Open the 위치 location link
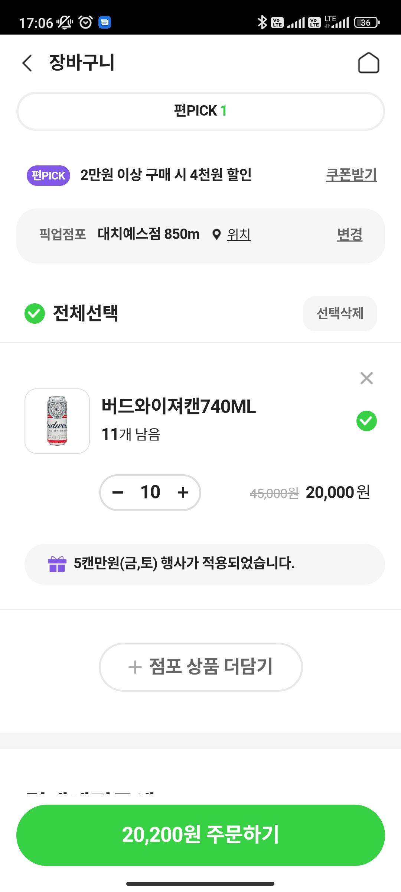Image resolution: width=401 pixels, height=892 pixels. pos(239,235)
